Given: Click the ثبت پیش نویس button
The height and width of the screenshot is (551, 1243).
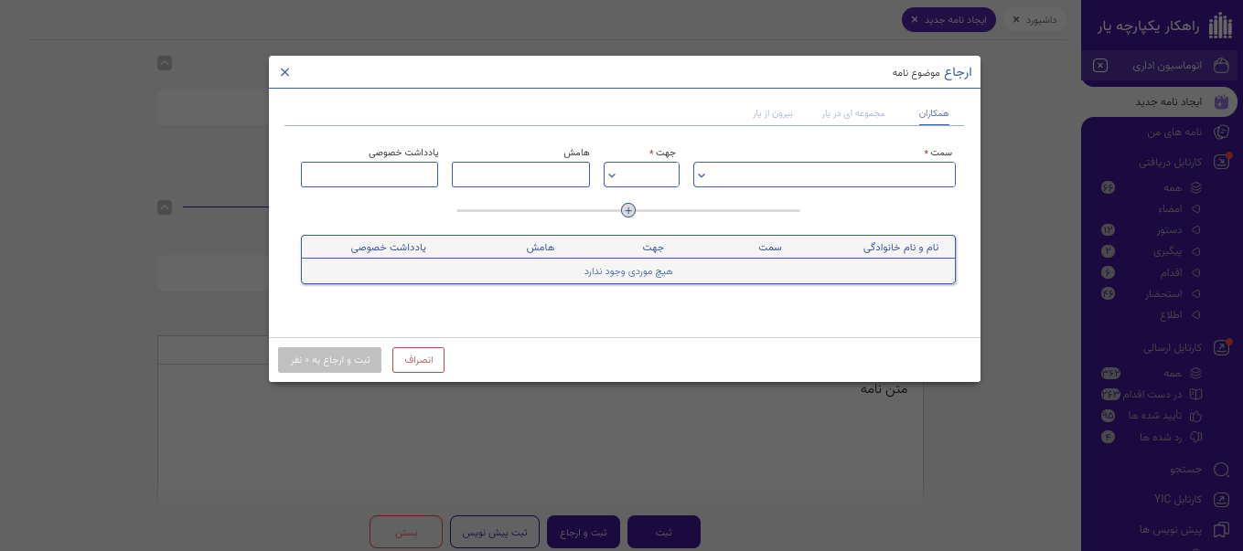Looking at the screenshot, I should pos(495,532).
